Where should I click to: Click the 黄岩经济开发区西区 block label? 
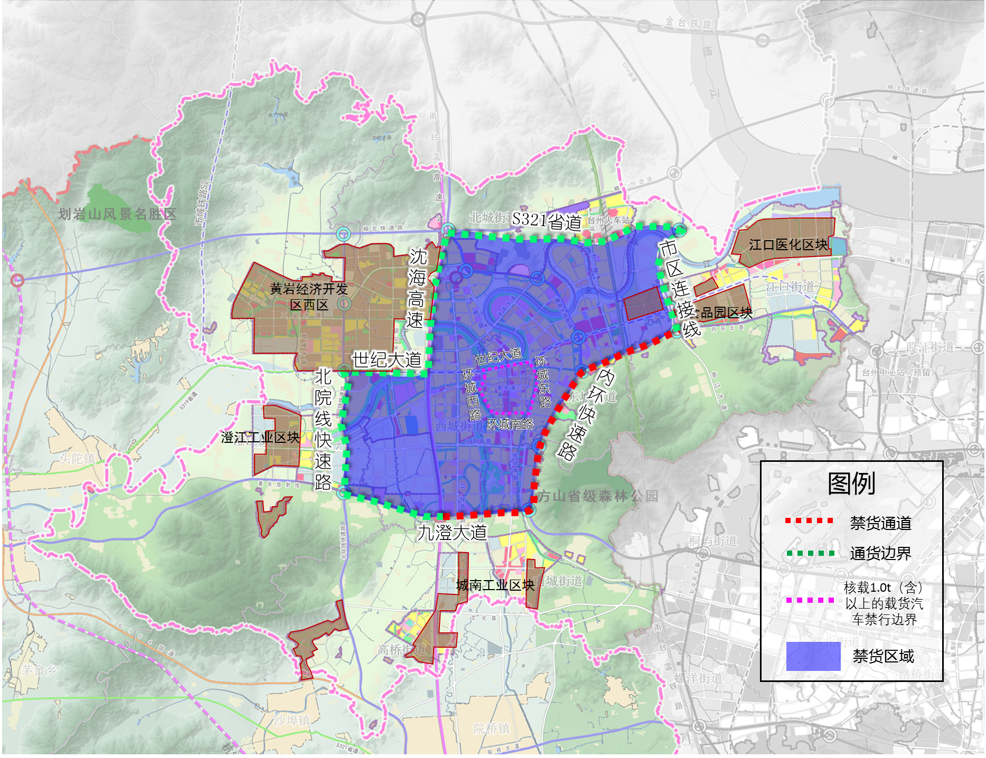pos(309,297)
